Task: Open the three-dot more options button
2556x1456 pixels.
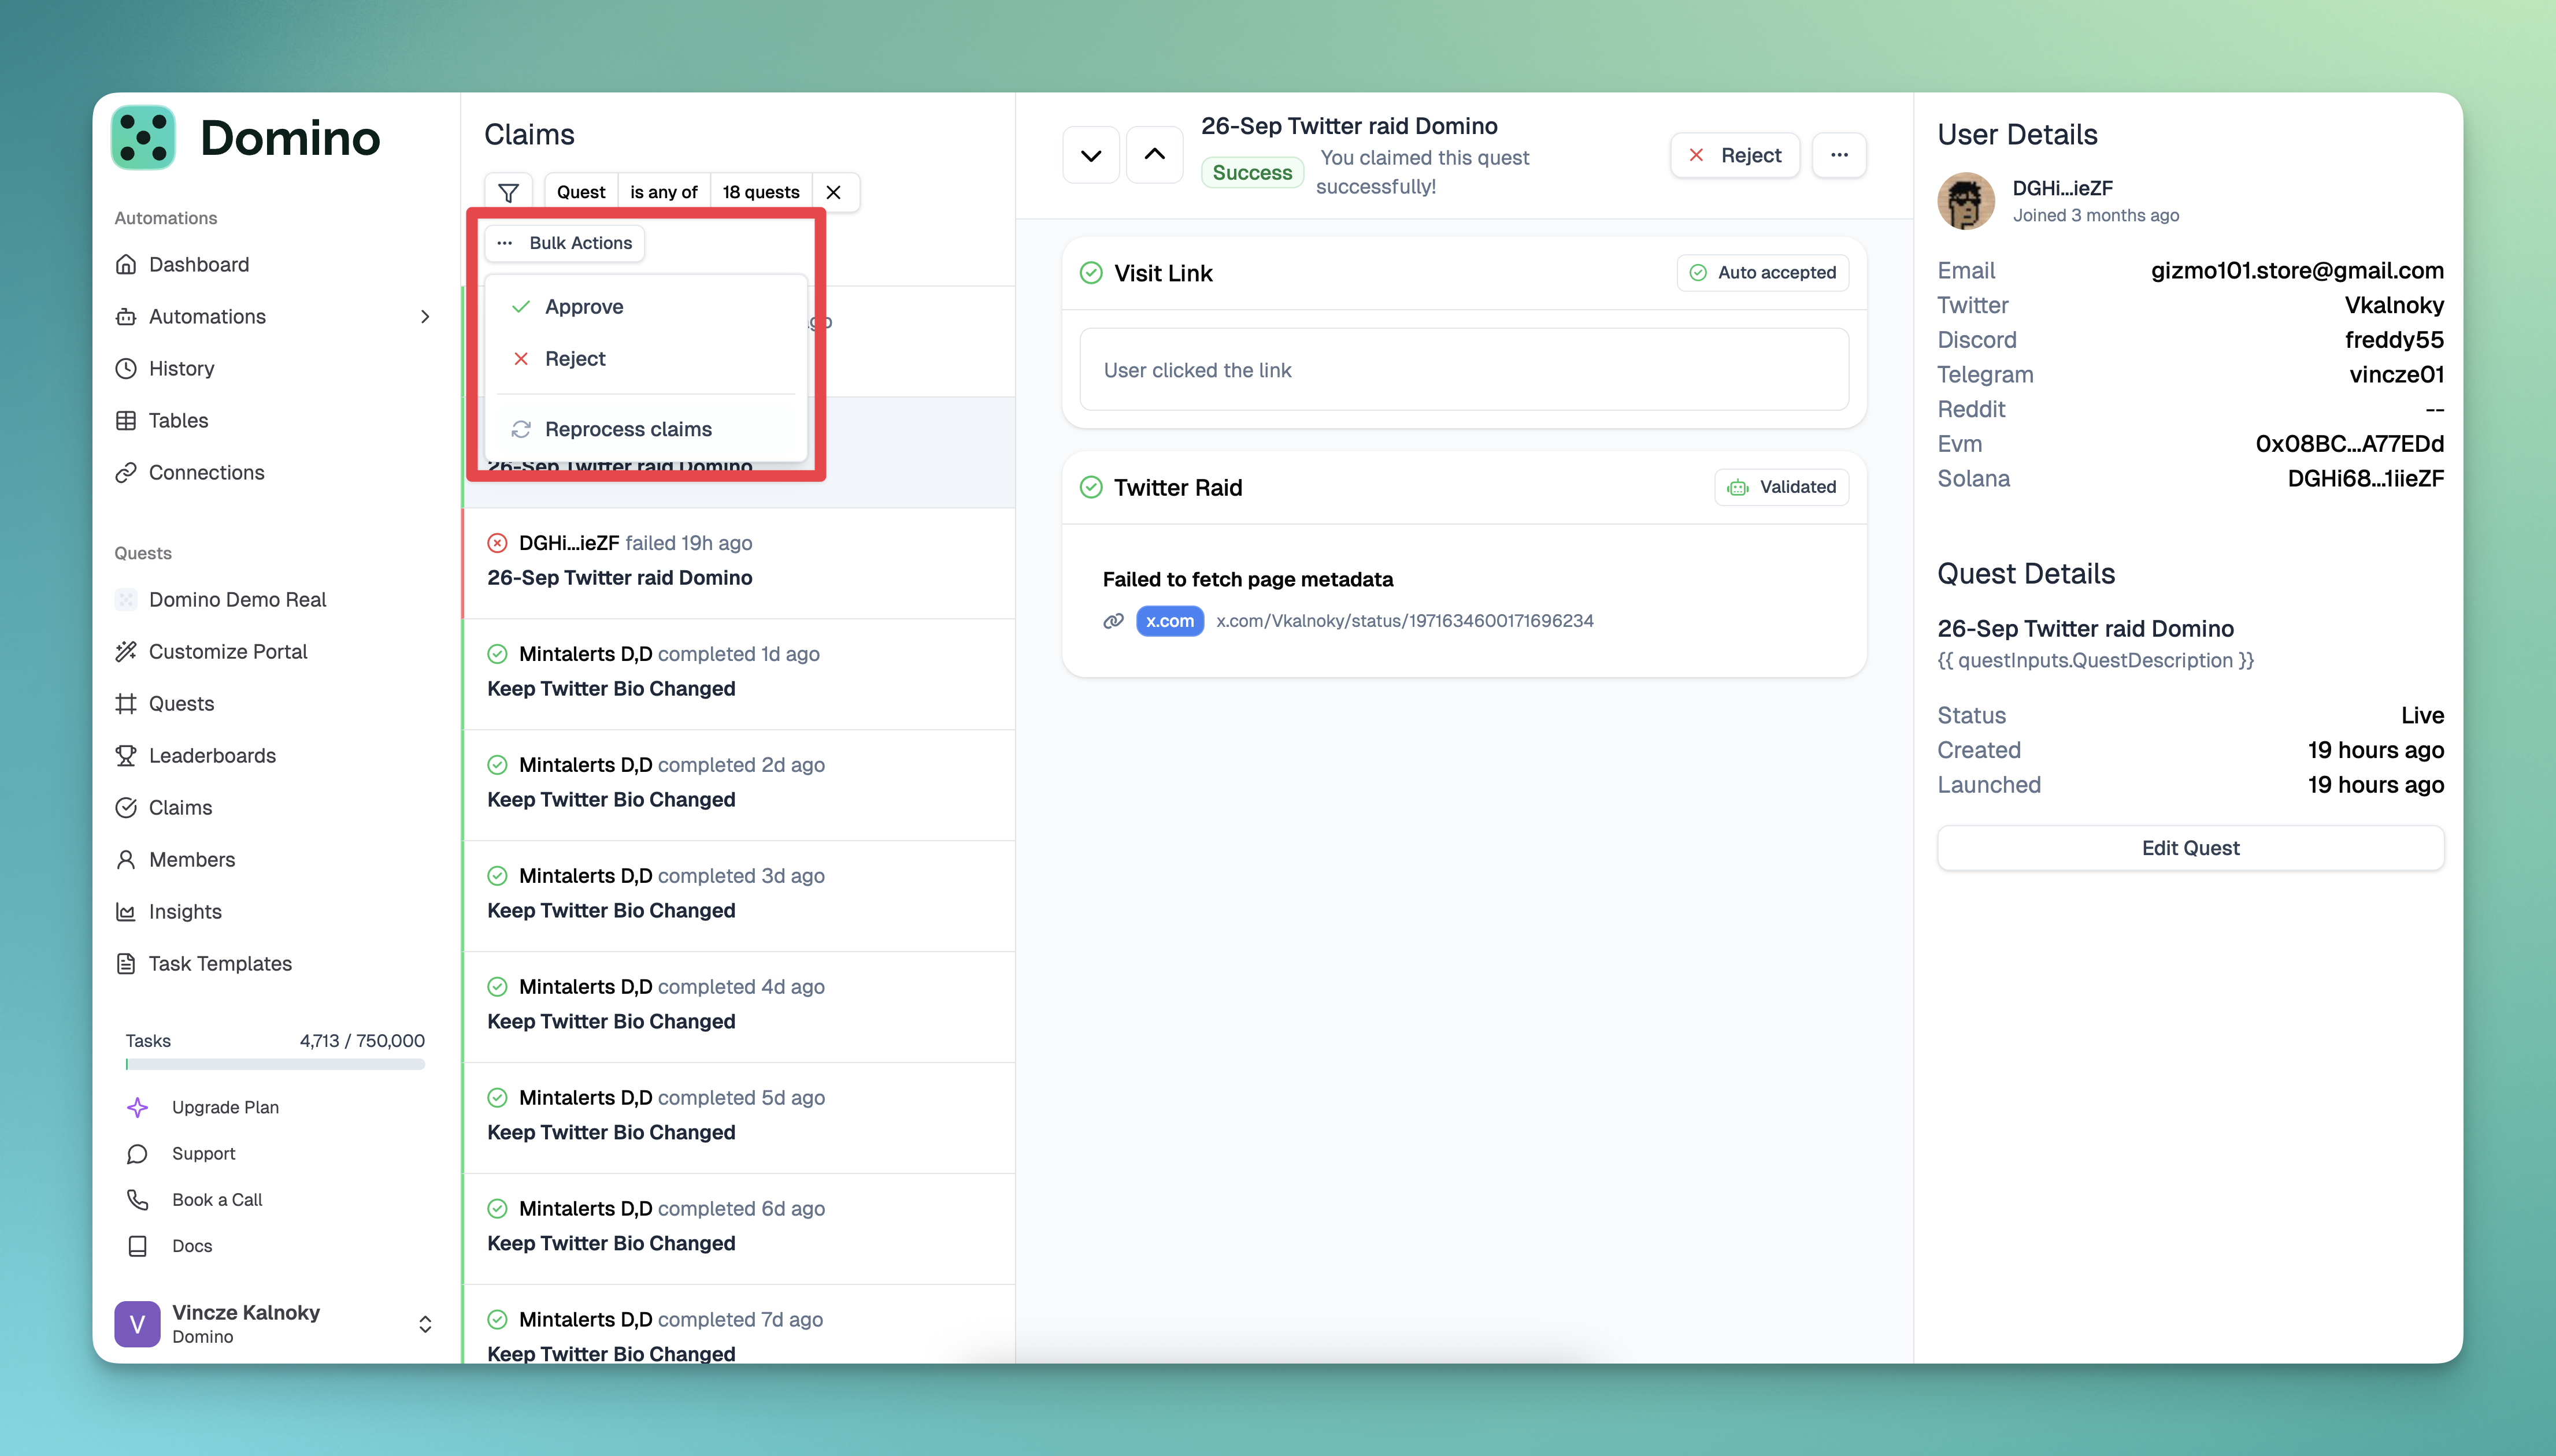Action: pos(1839,155)
